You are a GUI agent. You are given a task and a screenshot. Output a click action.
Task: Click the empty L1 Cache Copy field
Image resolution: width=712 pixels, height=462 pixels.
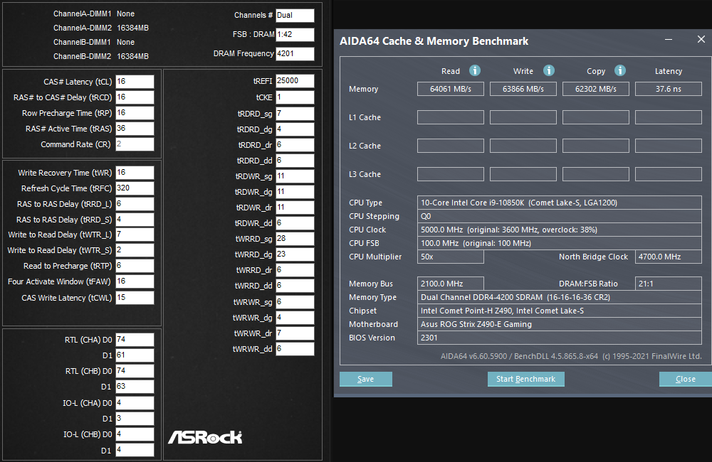click(596, 117)
